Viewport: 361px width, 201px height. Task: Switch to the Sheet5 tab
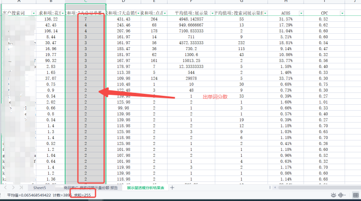[40, 188]
